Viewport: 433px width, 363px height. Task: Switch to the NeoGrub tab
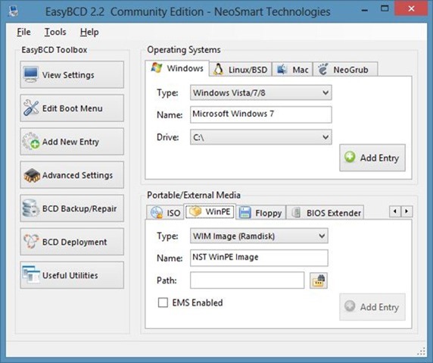345,70
